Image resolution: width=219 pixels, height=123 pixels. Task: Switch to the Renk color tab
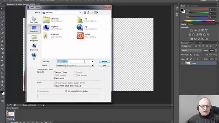(x=183, y=6)
